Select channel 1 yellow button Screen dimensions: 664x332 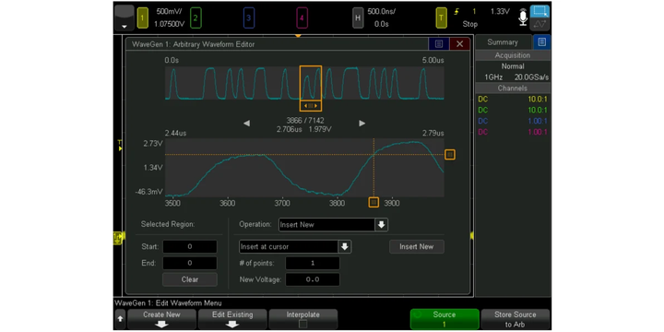click(143, 18)
